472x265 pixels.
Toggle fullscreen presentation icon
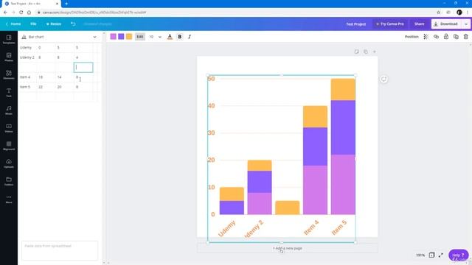click(x=441, y=255)
